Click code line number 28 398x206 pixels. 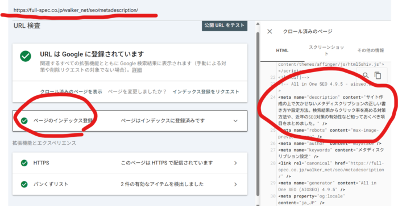[273, 163]
